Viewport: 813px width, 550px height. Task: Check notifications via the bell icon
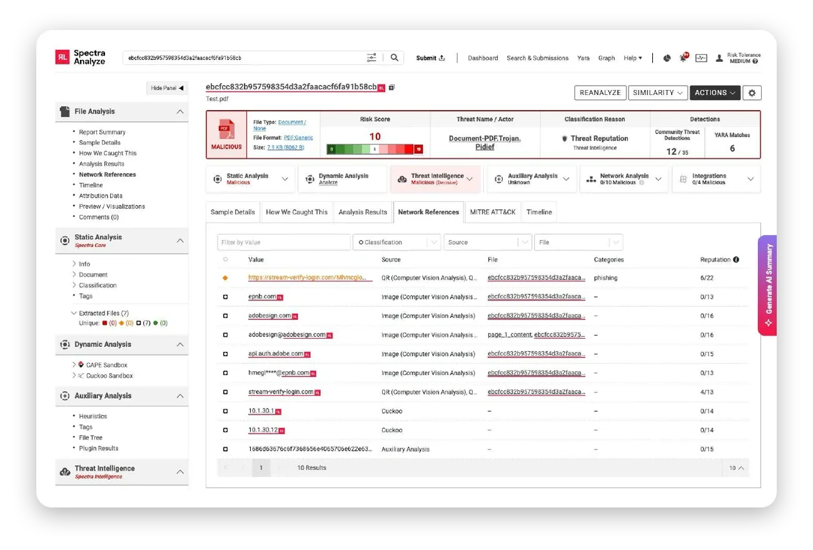click(683, 57)
